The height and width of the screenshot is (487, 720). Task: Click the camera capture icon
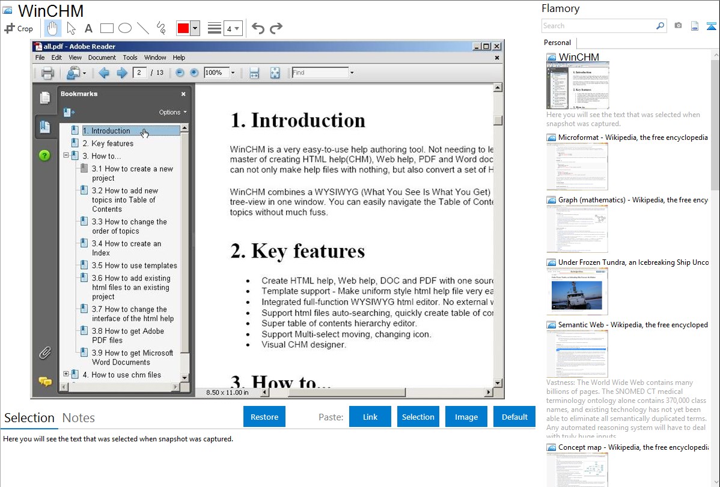coord(678,26)
